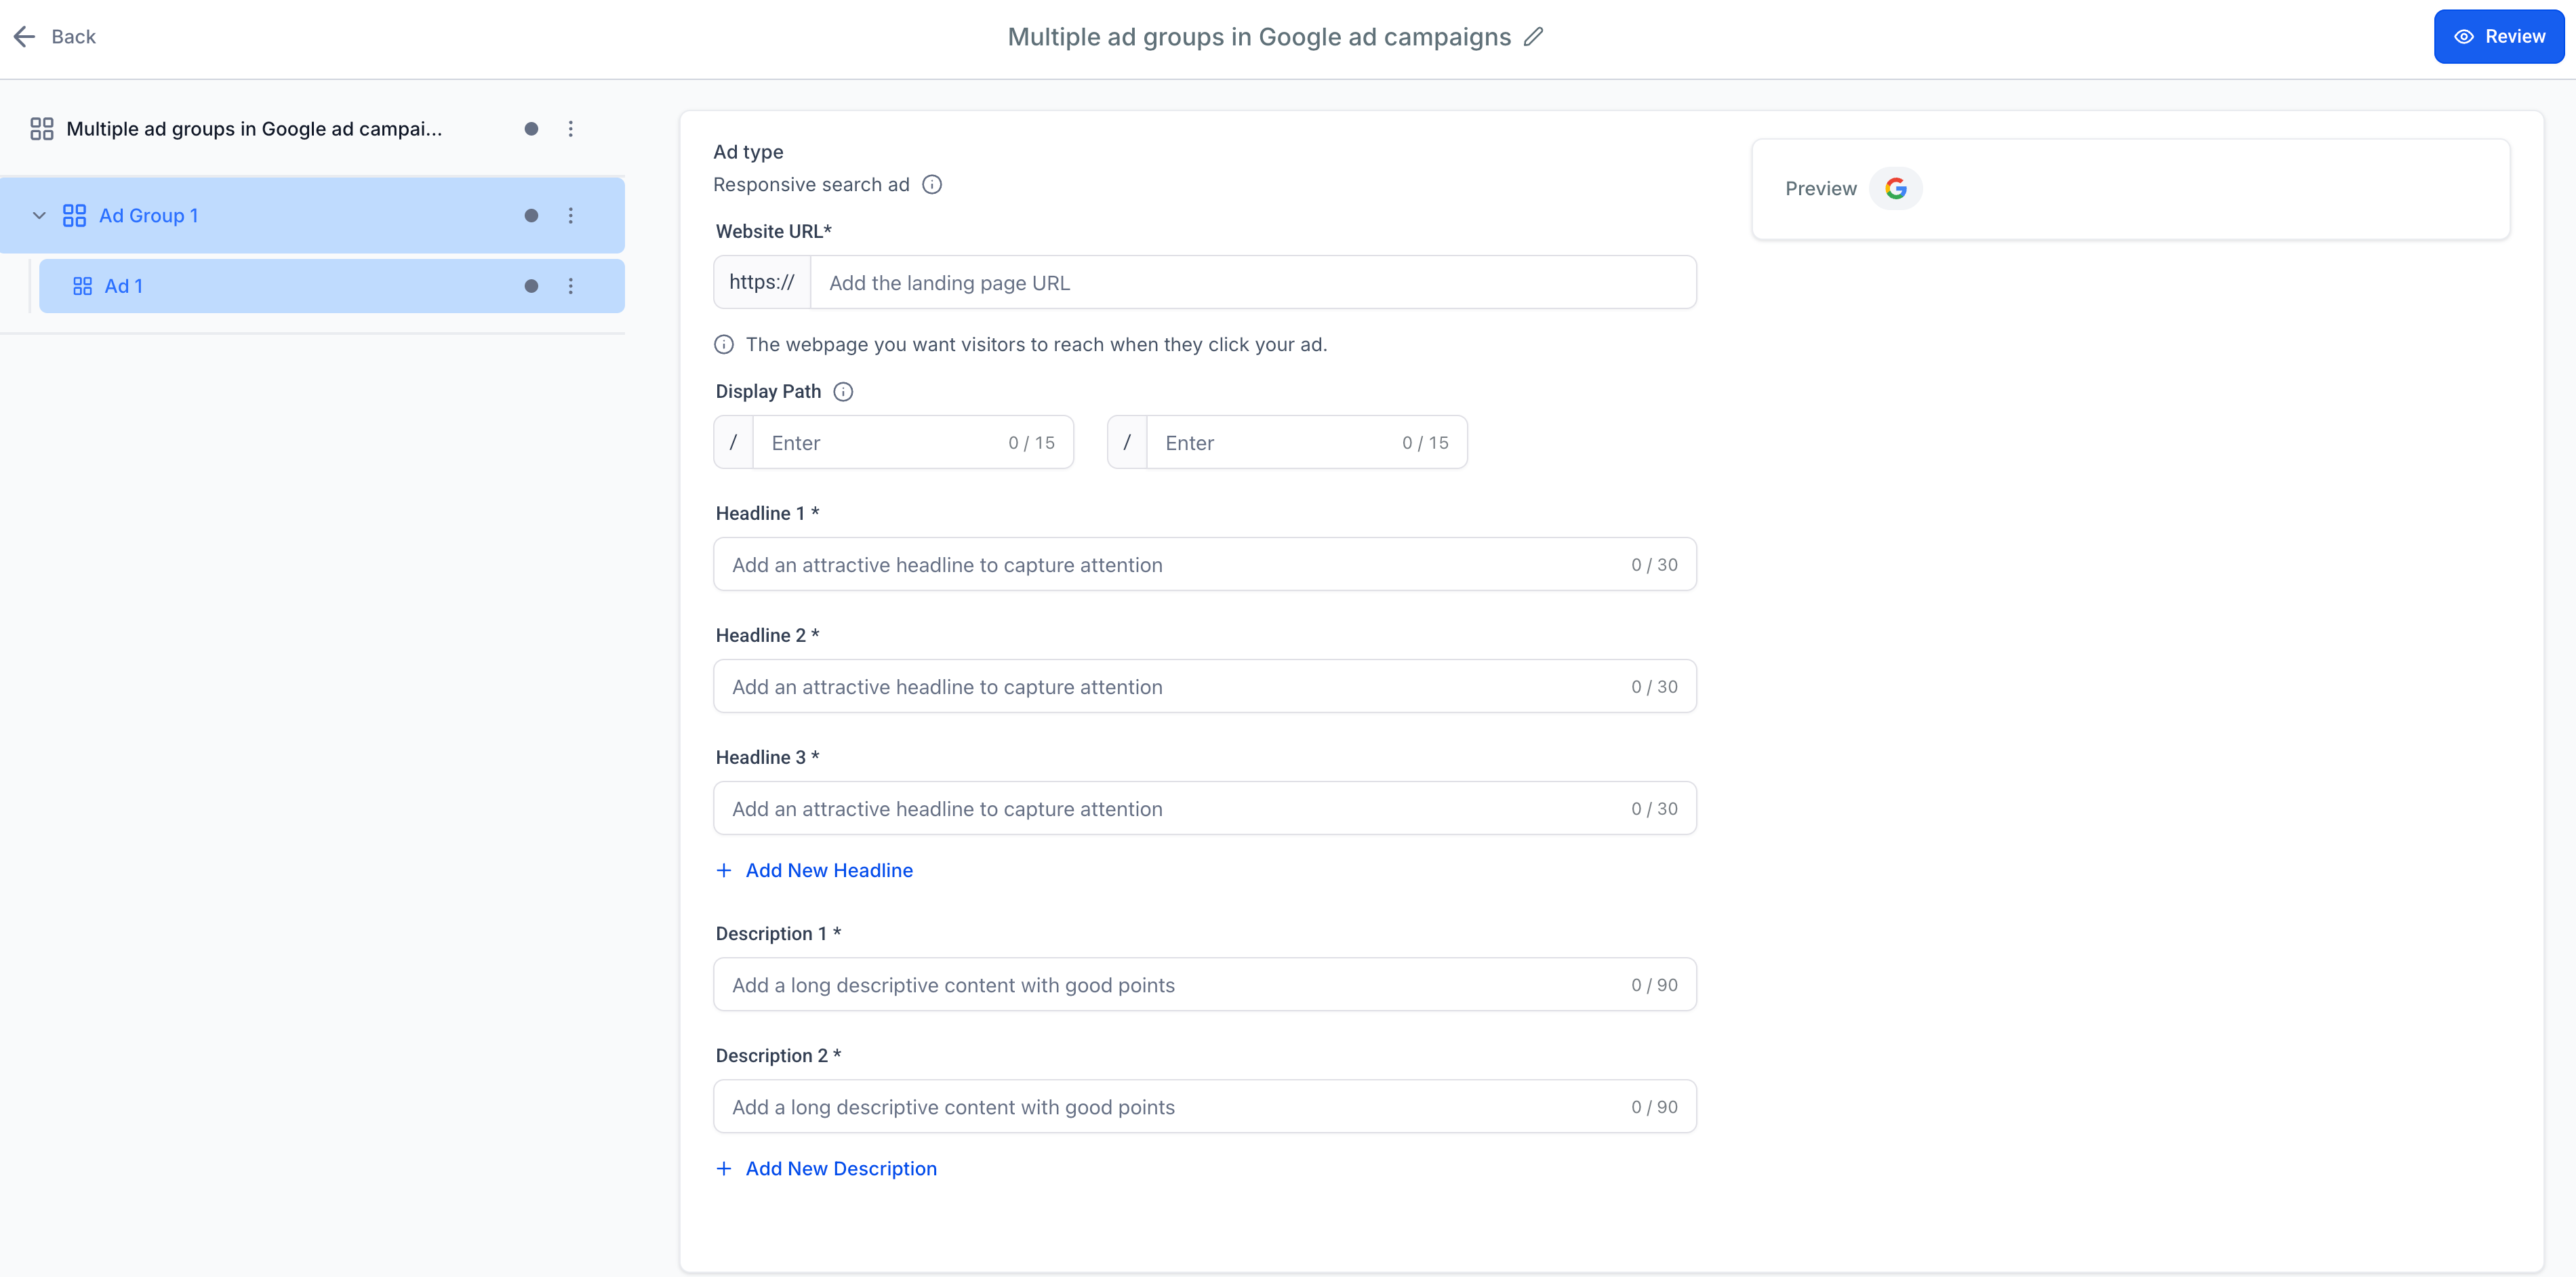The width and height of the screenshot is (2576, 1277).
Task: Click Add New Description link
Action: [840, 1168]
